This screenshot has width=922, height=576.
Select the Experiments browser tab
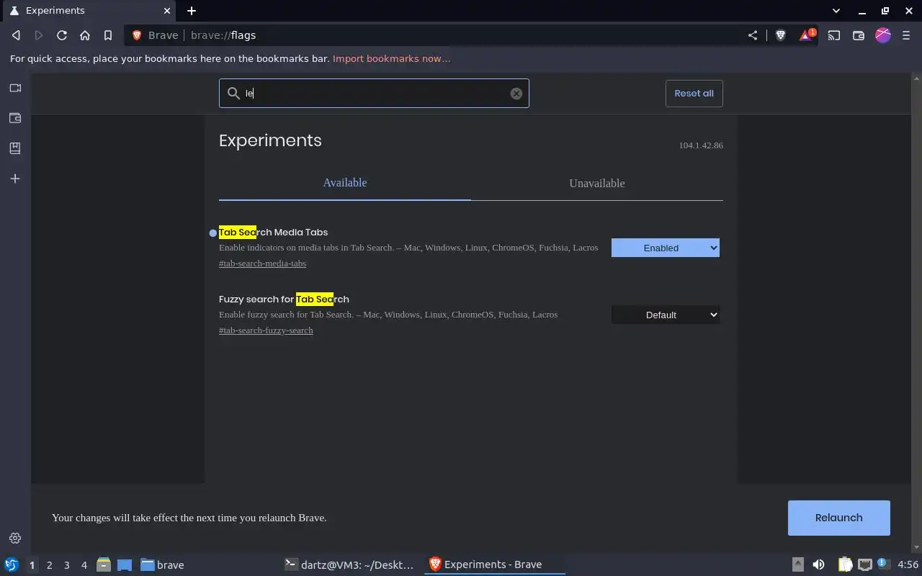point(91,11)
